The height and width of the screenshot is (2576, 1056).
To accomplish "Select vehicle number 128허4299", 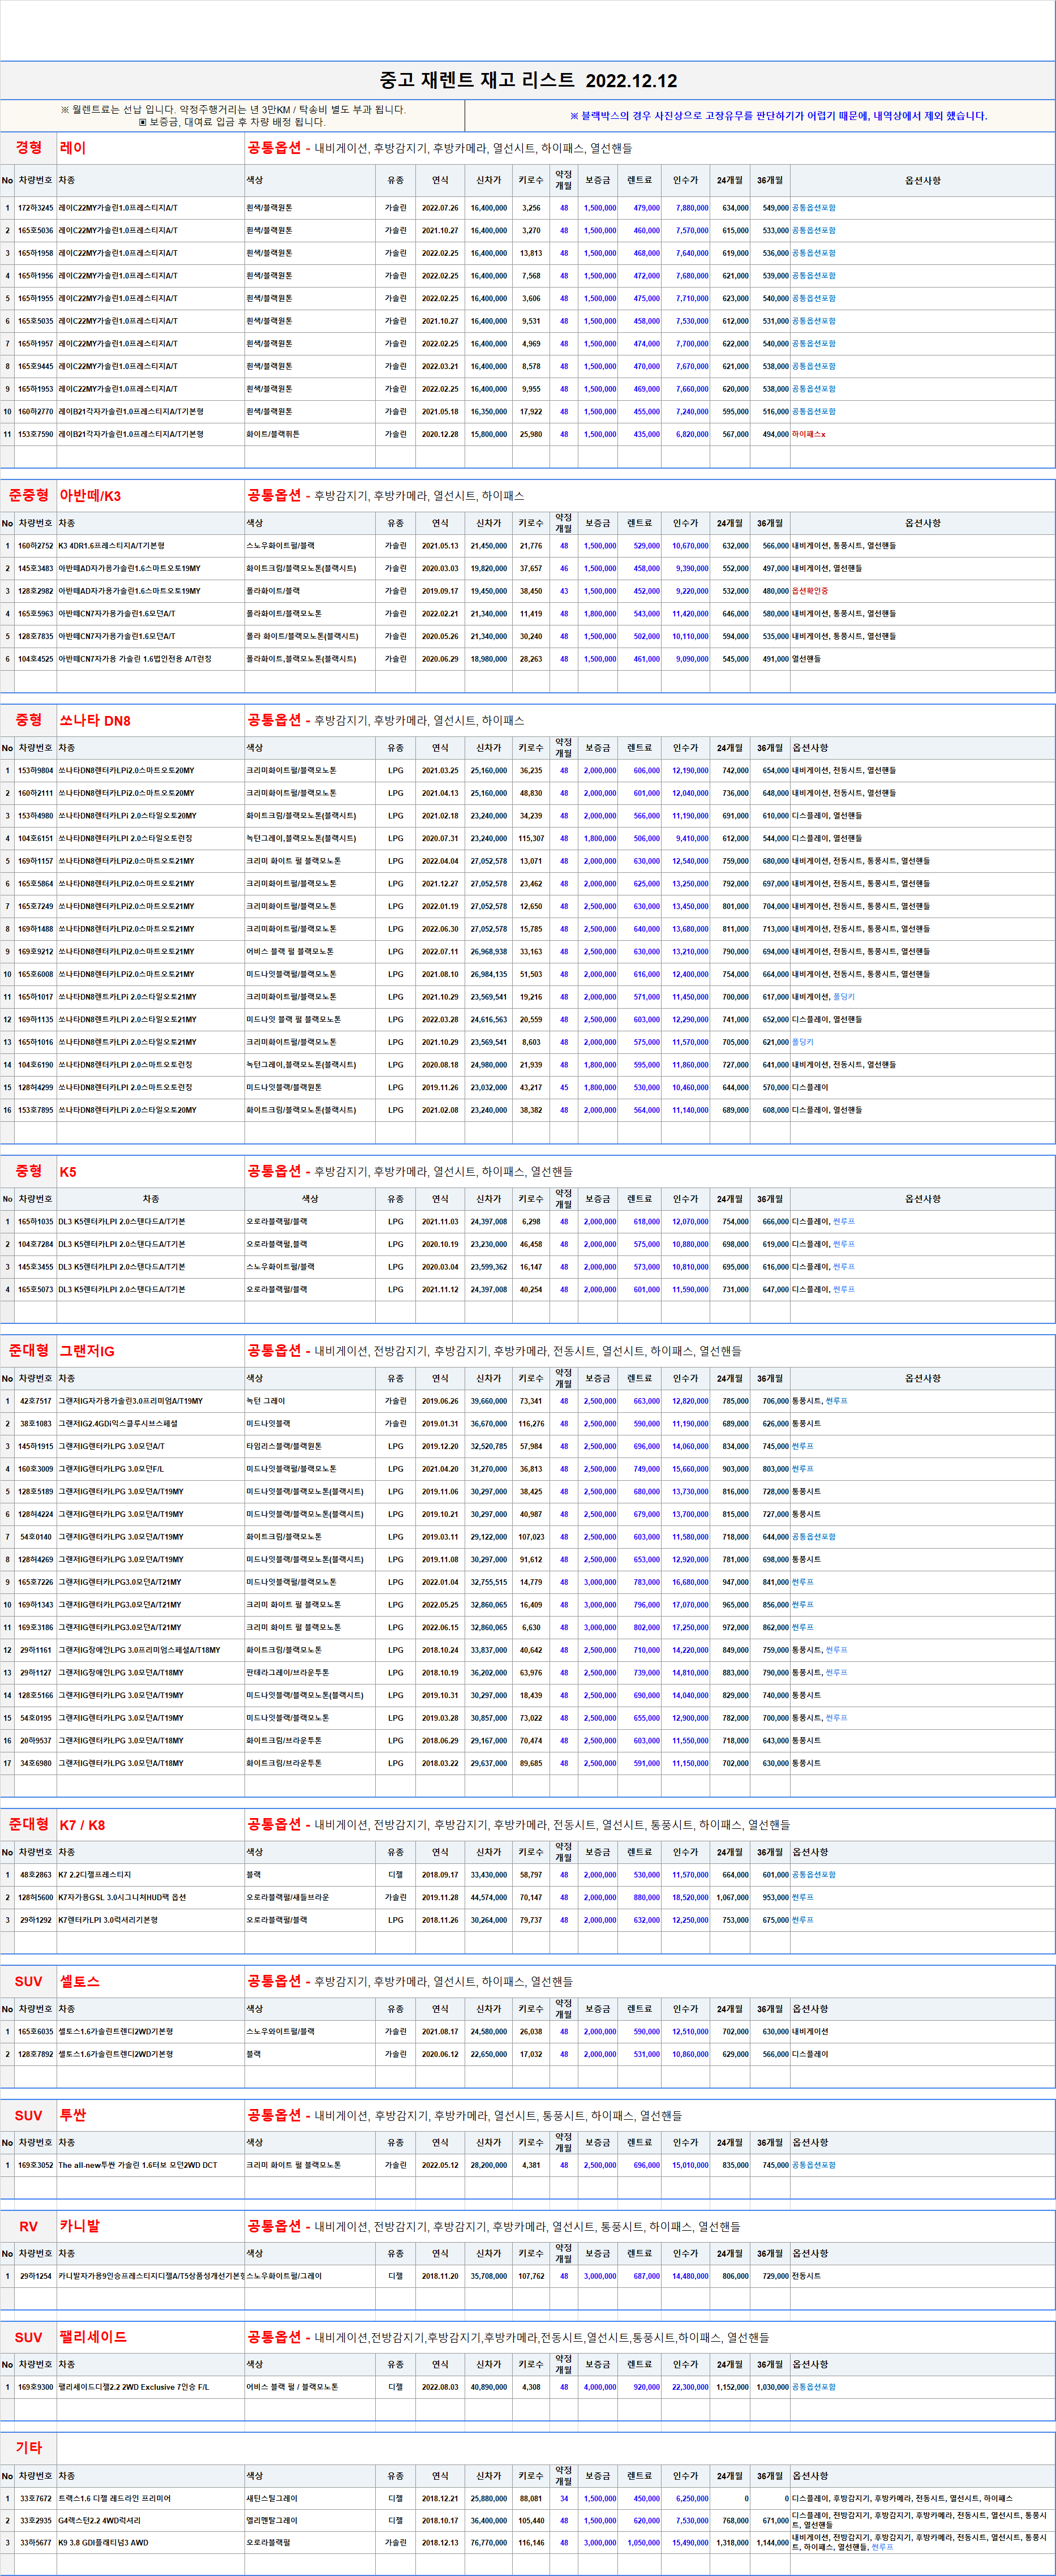I will (35, 1087).
